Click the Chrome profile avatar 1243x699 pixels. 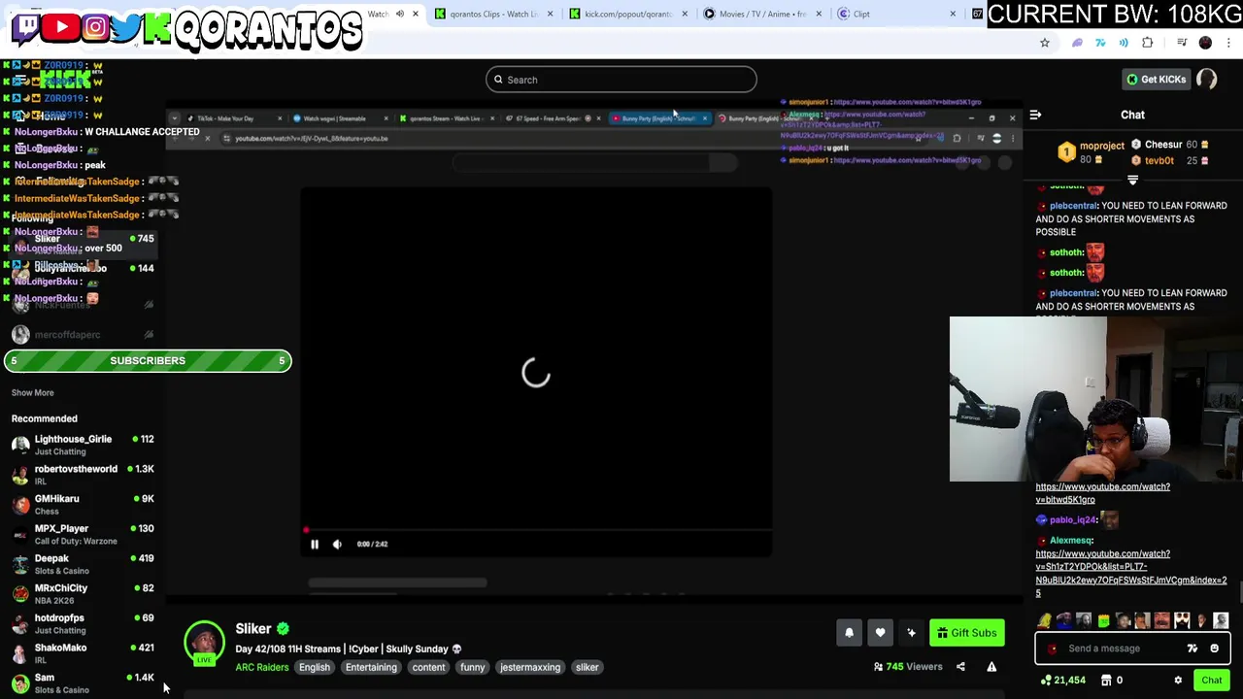(x=1205, y=43)
